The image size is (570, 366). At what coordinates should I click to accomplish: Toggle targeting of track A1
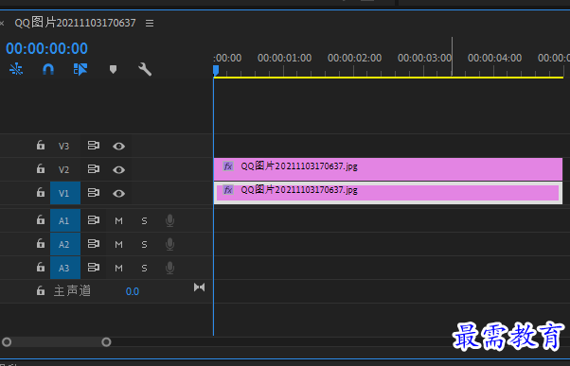65,220
